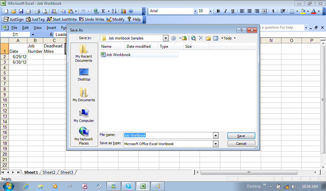The image size is (326, 191).
Task: Click the Create New Folder icon
Action: coord(208,38)
